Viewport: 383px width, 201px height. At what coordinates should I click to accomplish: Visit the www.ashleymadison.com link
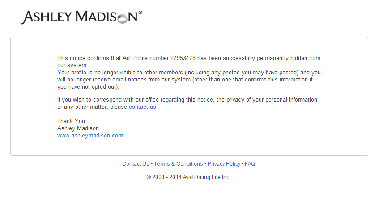[90, 136]
